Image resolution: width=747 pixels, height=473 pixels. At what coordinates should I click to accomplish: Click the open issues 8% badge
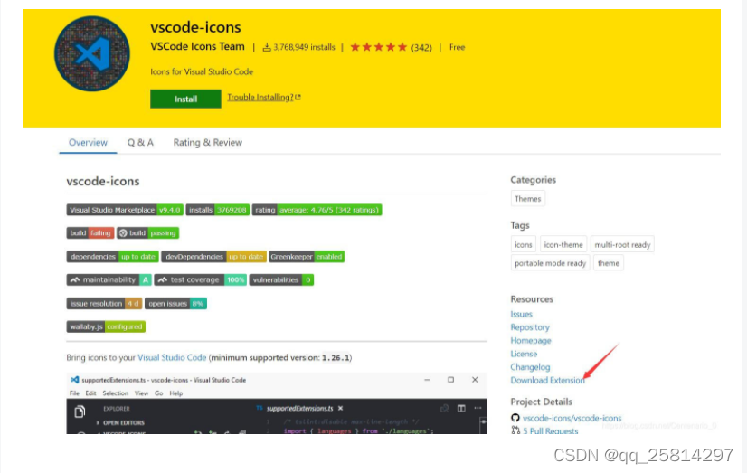(175, 303)
